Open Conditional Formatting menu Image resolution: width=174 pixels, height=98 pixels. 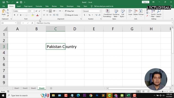tap(107, 13)
